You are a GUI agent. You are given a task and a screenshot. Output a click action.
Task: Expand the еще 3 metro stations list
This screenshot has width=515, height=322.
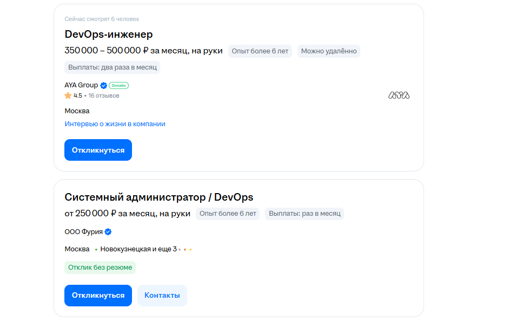(x=168, y=249)
